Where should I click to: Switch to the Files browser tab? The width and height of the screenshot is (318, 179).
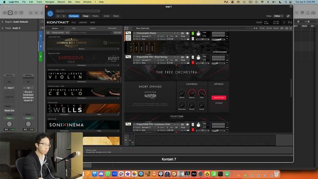[74, 28]
